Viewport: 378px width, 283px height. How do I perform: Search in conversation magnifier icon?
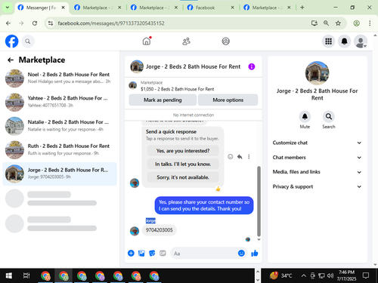[x=329, y=116]
